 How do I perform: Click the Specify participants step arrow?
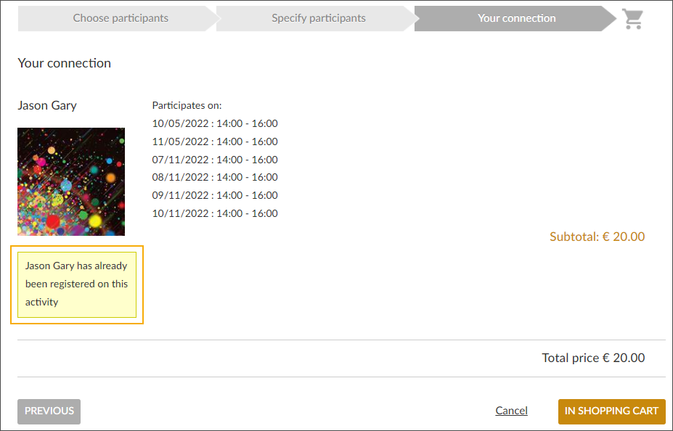pyautogui.click(x=318, y=18)
